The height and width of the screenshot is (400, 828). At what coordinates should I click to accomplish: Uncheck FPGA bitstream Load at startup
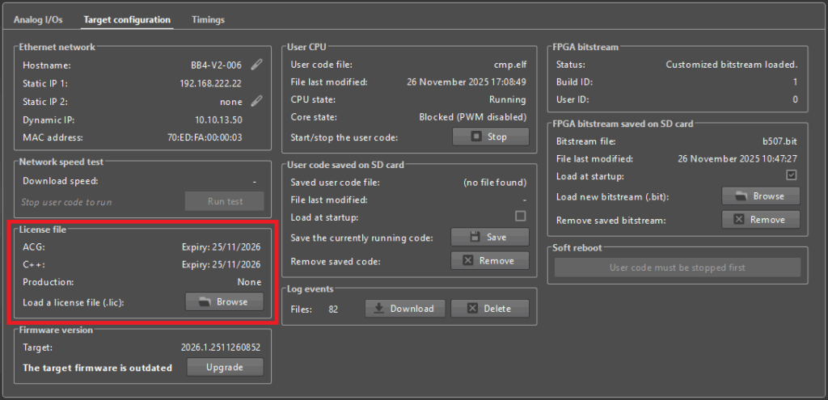click(792, 175)
